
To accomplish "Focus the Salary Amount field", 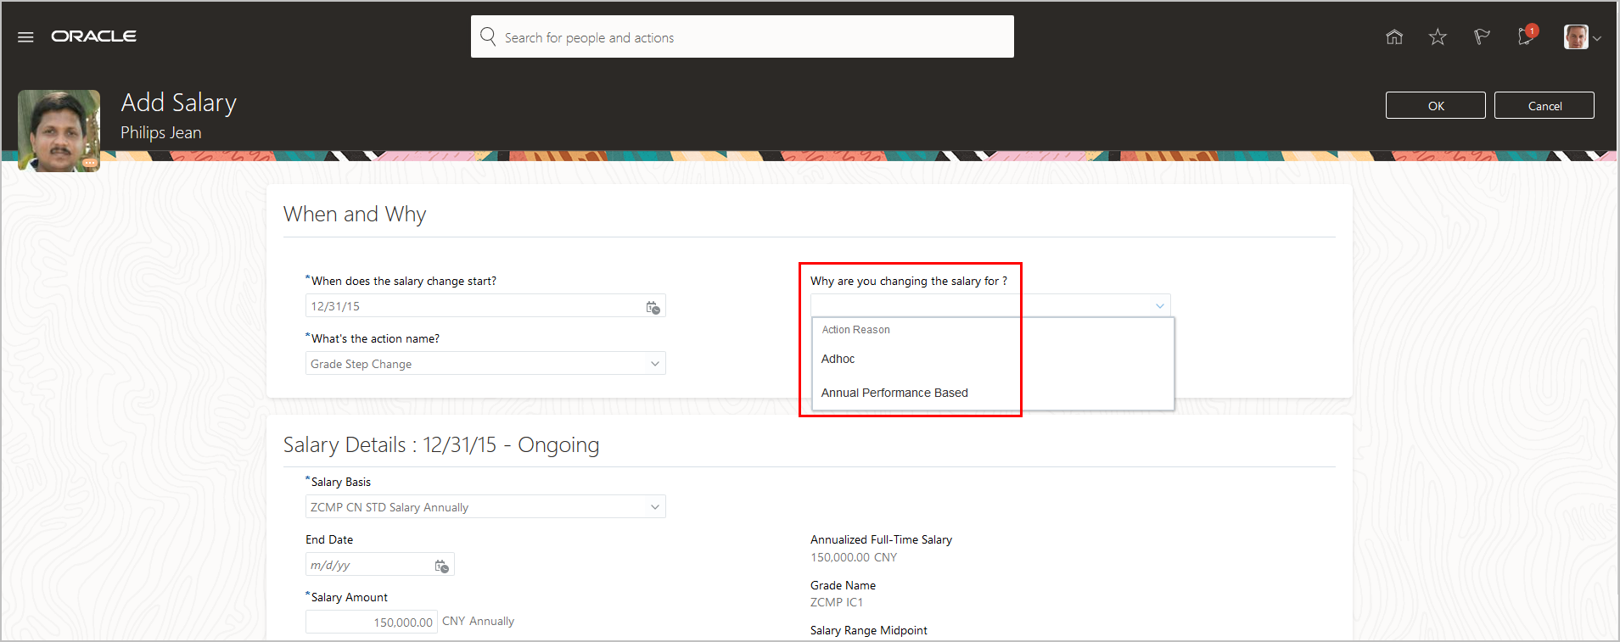I will coord(372,622).
